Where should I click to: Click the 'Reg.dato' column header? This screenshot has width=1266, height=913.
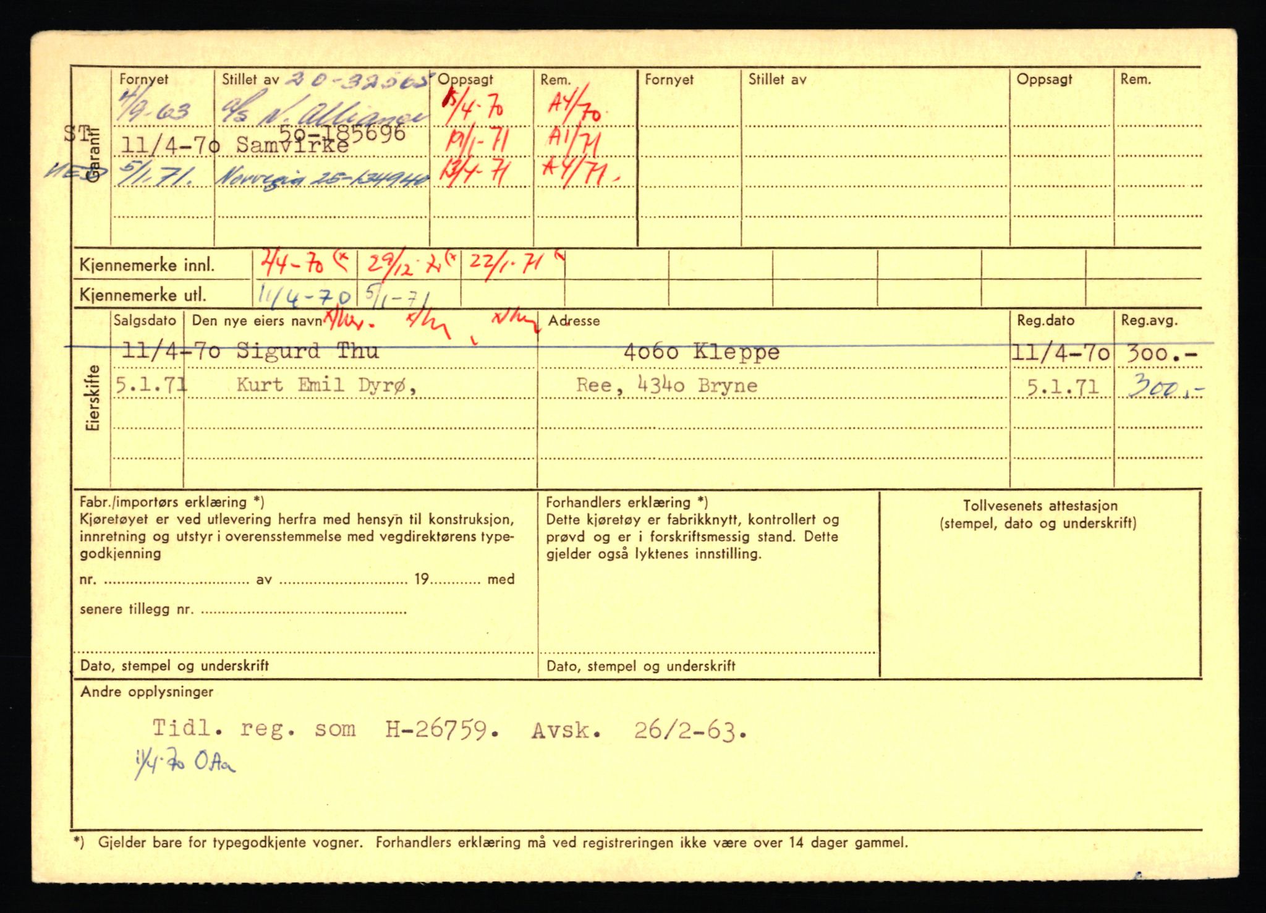coord(1046,321)
